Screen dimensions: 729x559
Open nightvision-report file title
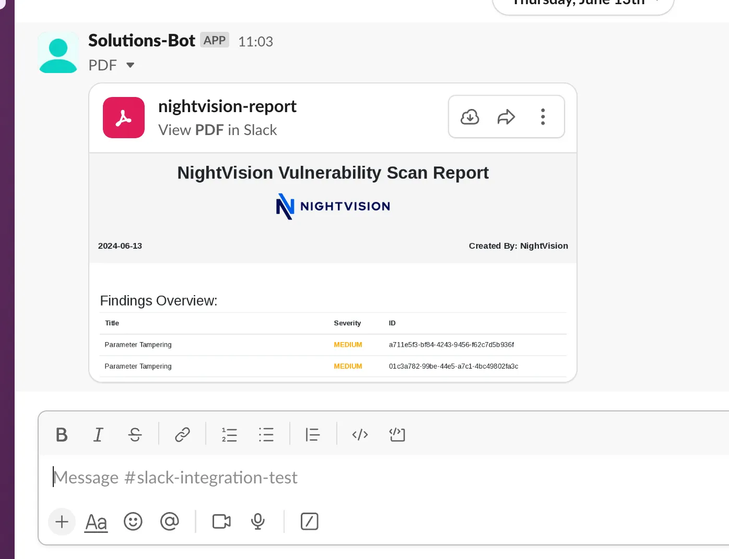coord(227,106)
